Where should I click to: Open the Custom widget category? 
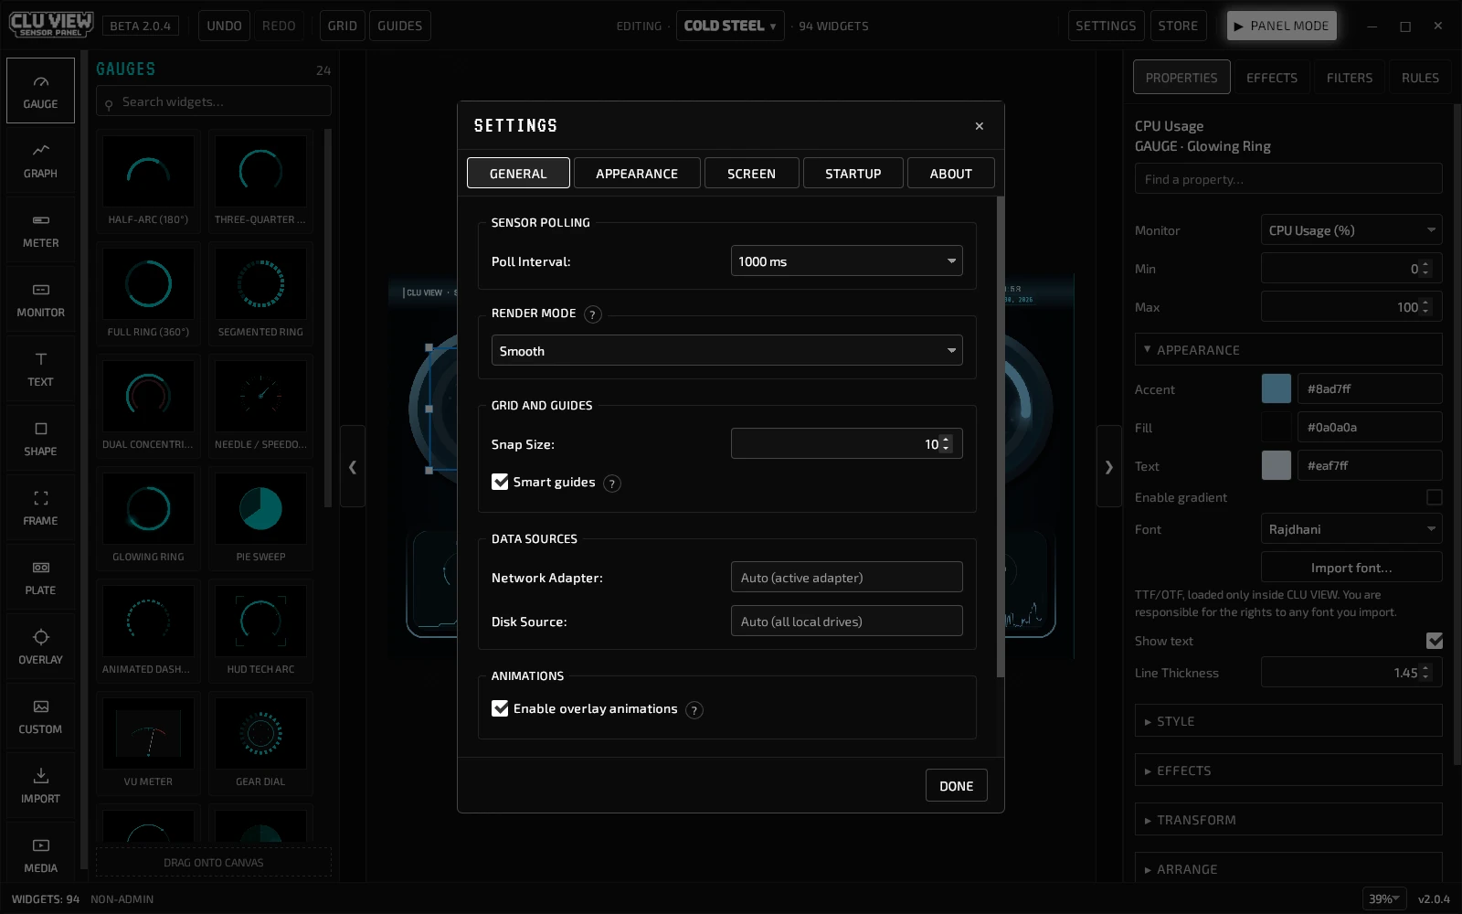pyautogui.click(x=40, y=716)
